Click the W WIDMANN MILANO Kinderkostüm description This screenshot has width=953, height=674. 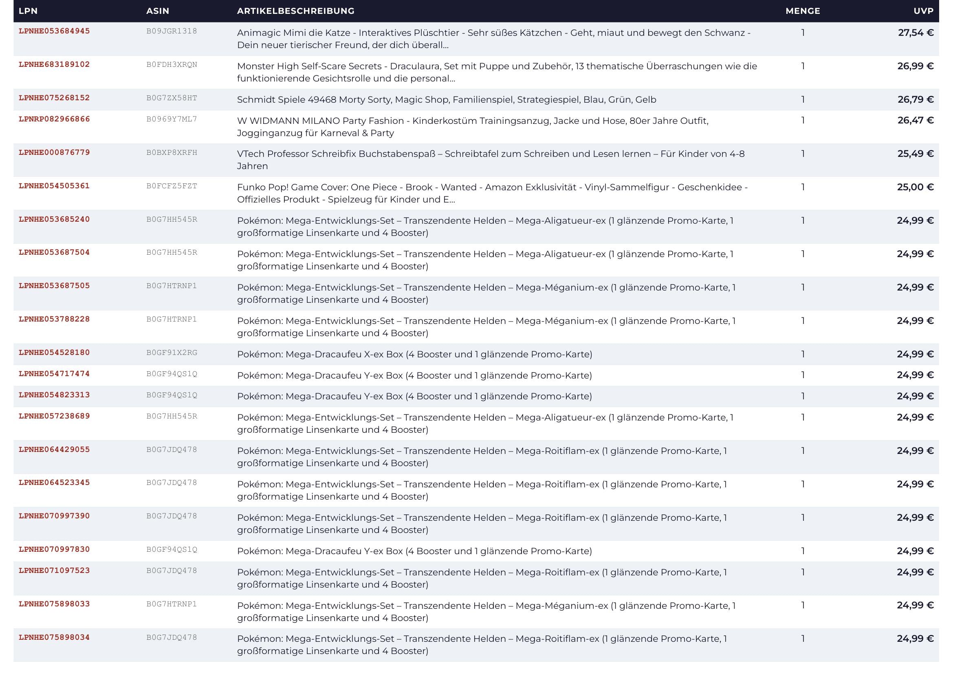473,127
